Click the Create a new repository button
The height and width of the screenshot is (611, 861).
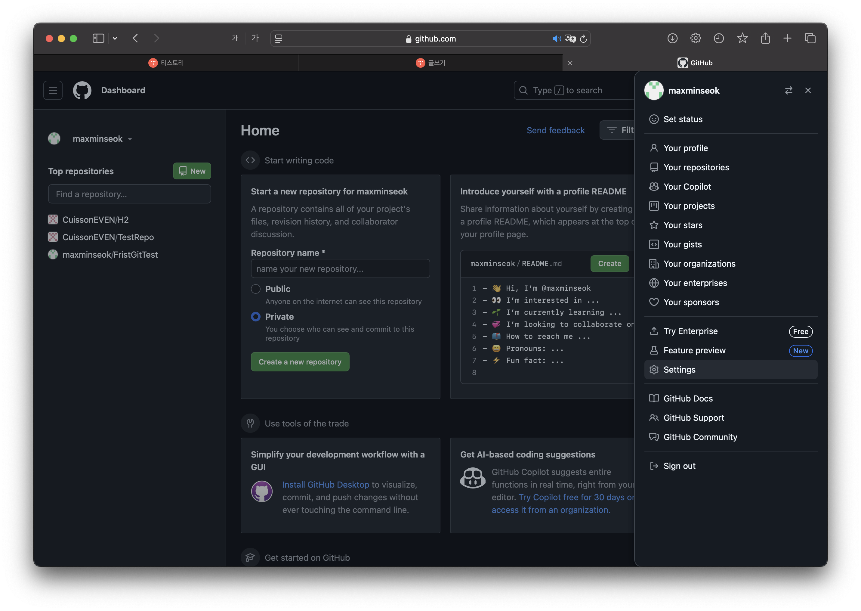[x=300, y=362]
